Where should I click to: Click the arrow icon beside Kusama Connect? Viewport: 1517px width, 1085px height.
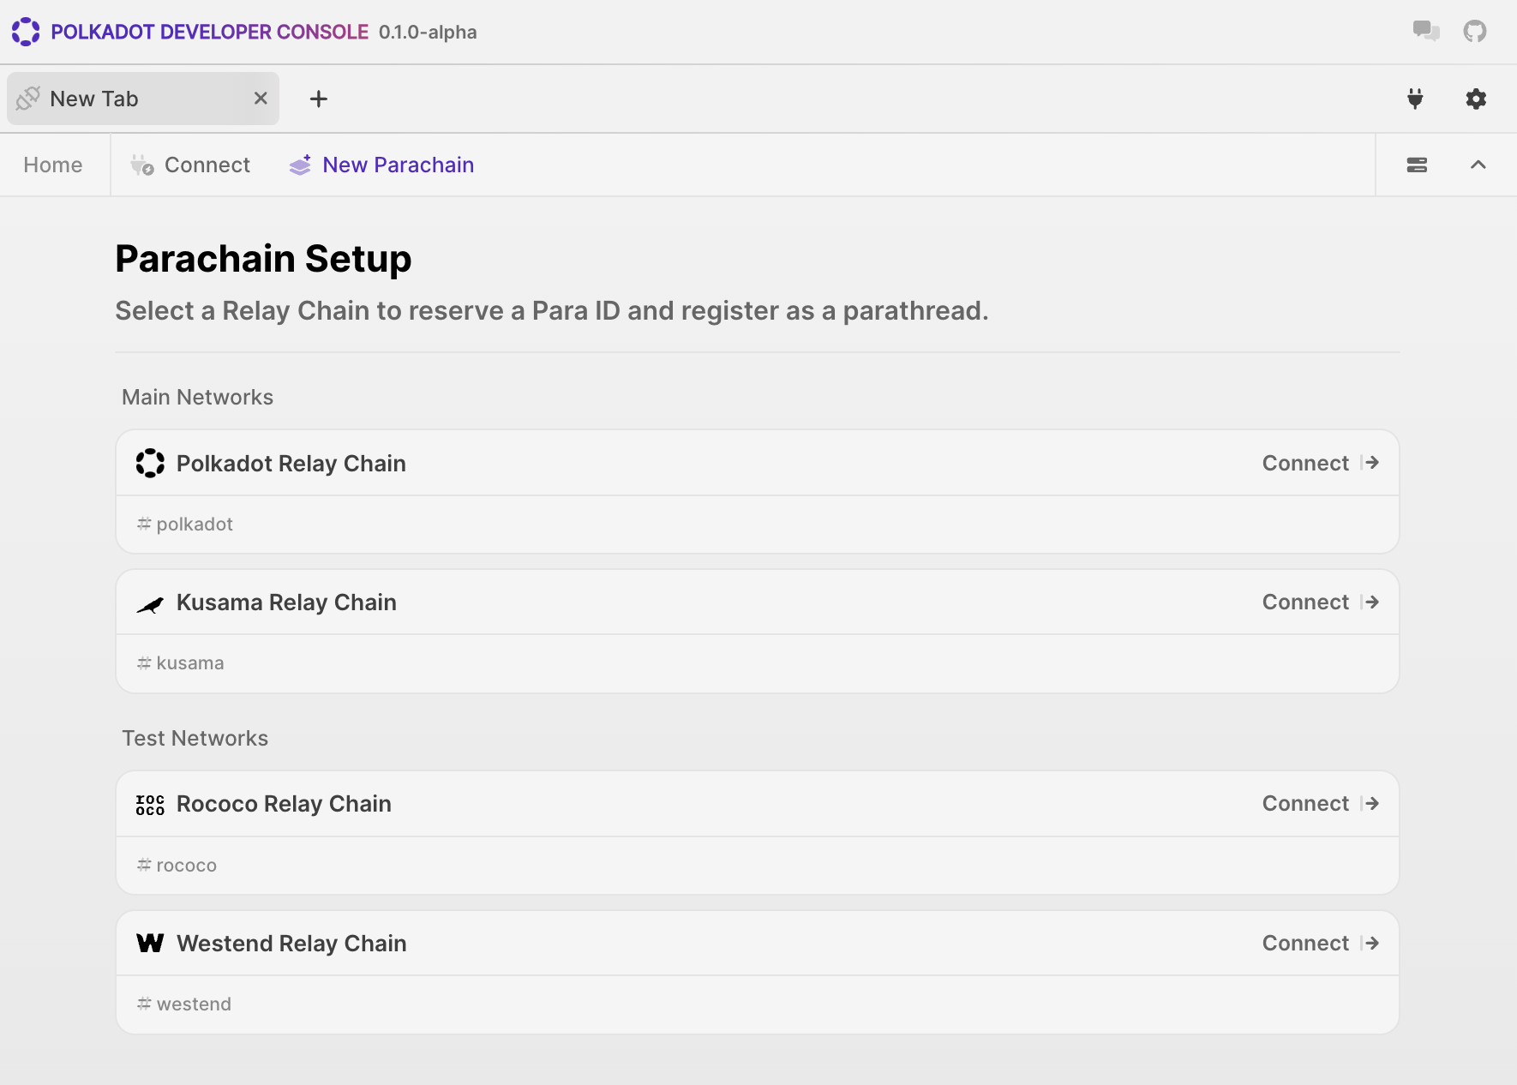pyautogui.click(x=1370, y=602)
